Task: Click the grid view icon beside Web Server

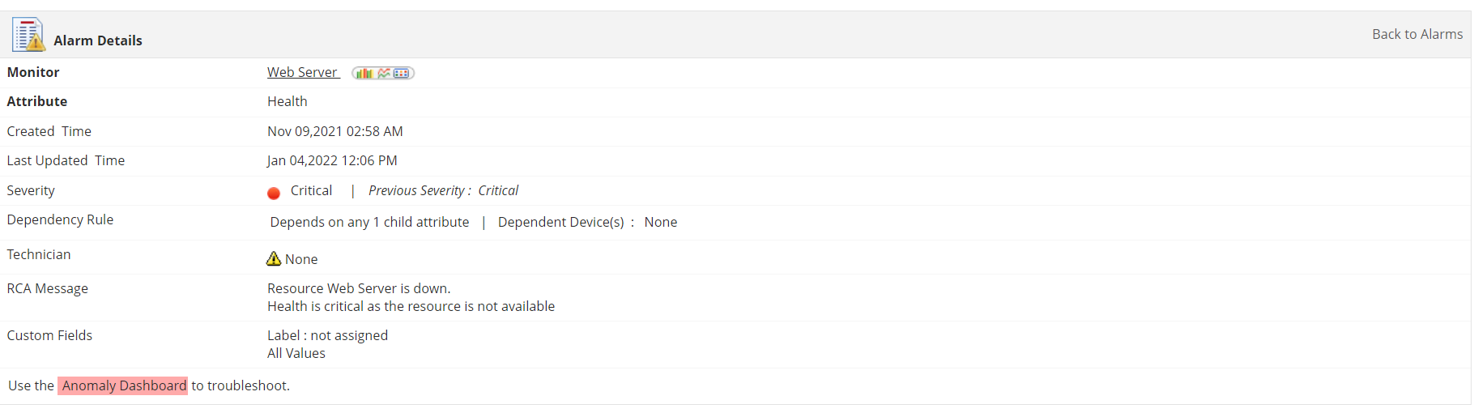Action: (x=402, y=73)
